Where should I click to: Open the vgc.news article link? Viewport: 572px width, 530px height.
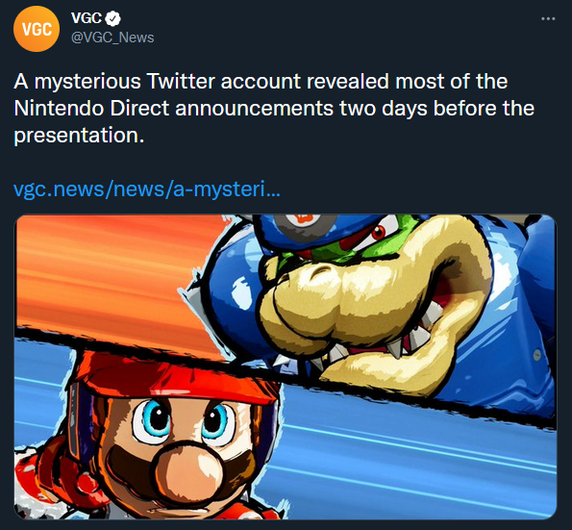(147, 189)
